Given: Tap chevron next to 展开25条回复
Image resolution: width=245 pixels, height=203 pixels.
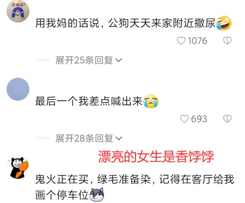Looking at the screenshot, I should (x=119, y=60).
